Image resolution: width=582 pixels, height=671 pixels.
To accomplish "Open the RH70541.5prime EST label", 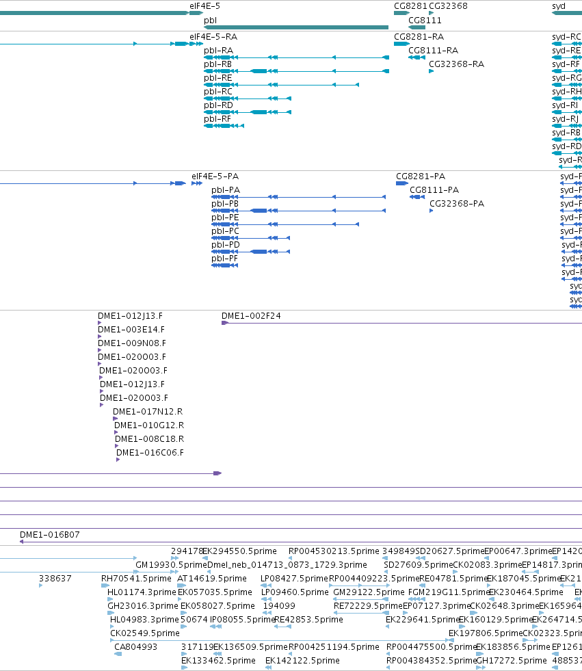I will click(136, 579).
